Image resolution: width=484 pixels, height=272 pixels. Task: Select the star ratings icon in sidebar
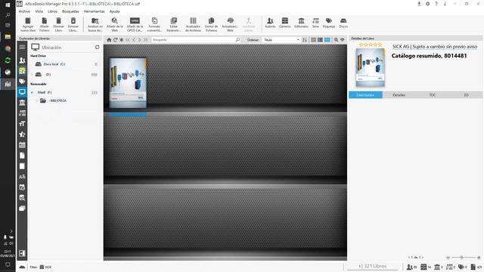click(x=22, y=134)
